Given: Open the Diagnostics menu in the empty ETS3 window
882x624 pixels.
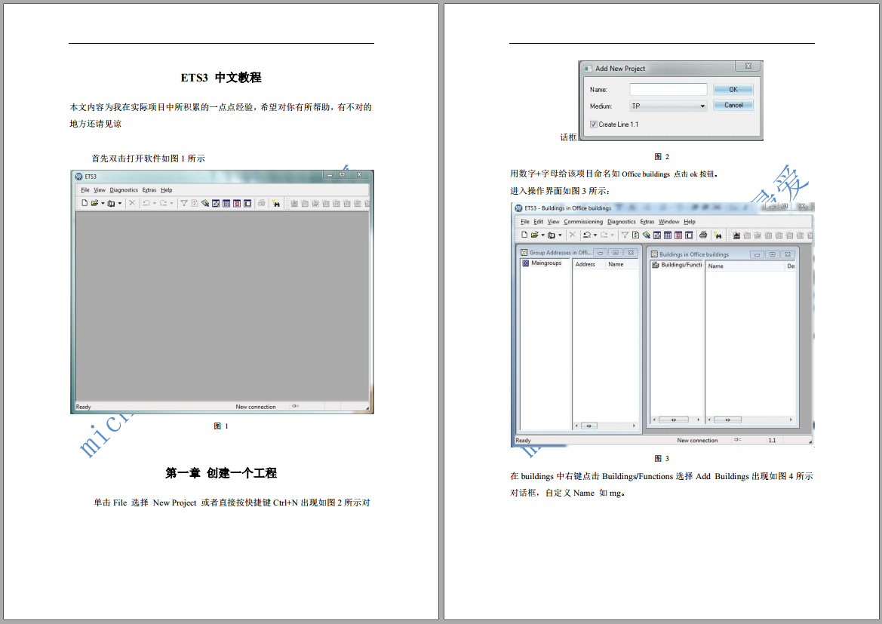Looking at the screenshot, I should (124, 190).
